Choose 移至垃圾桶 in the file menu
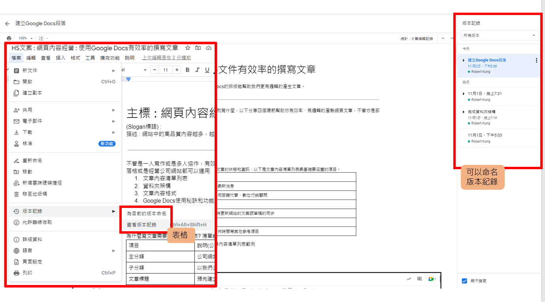The image size is (545, 302). pyautogui.click(x=65, y=194)
